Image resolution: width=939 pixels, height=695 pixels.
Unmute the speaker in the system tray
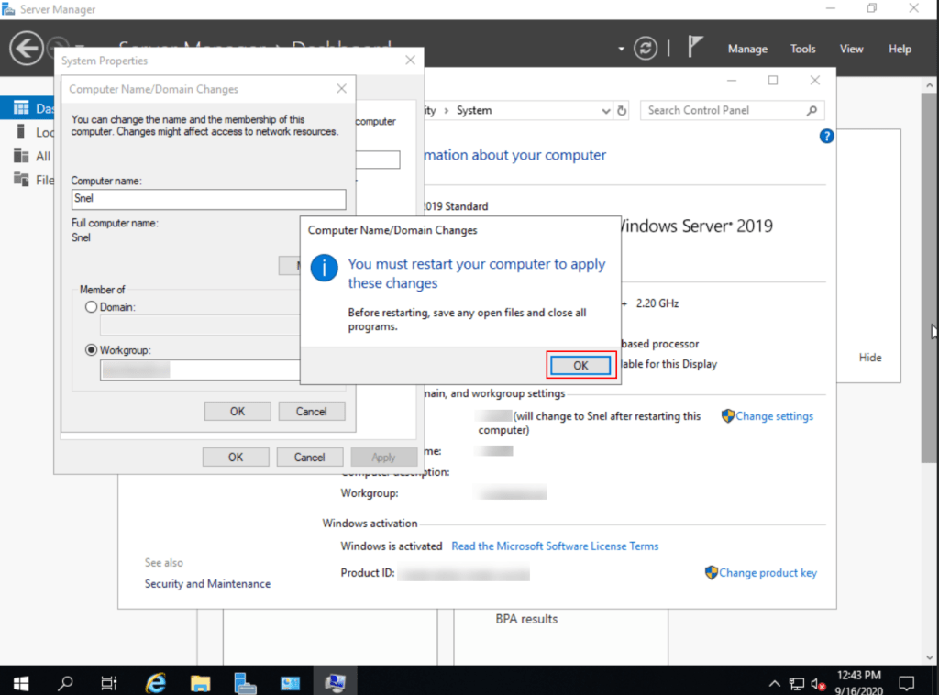click(x=819, y=682)
